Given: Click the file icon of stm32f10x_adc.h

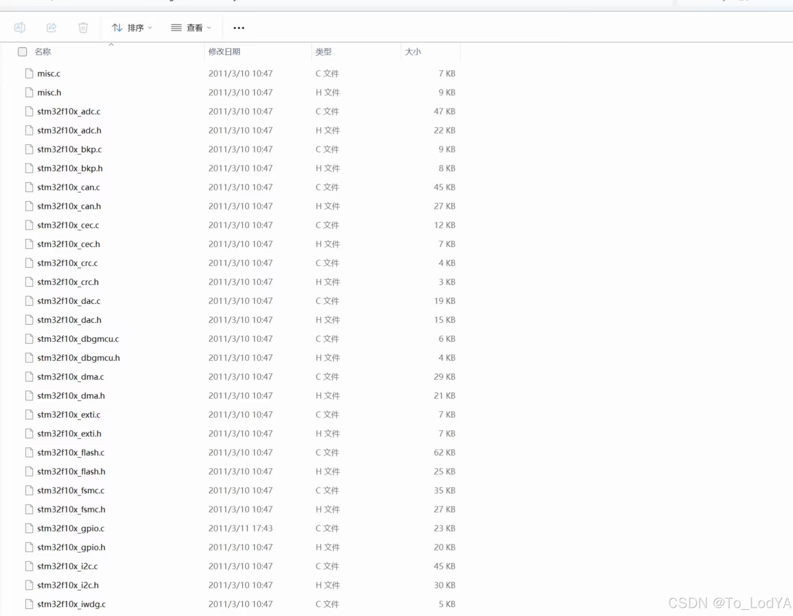Looking at the screenshot, I should click(x=29, y=130).
